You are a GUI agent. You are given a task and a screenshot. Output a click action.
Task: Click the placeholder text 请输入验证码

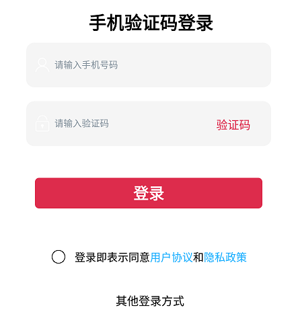pos(82,124)
